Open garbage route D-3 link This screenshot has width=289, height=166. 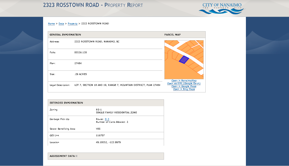coord(107,119)
